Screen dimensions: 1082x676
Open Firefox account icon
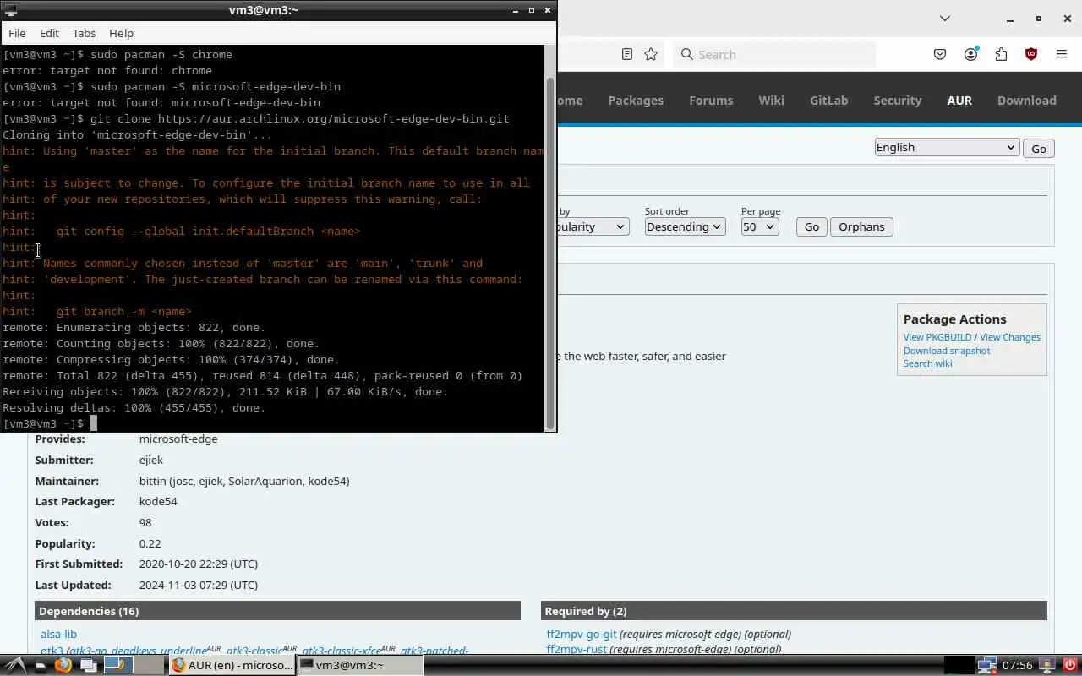(x=970, y=54)
